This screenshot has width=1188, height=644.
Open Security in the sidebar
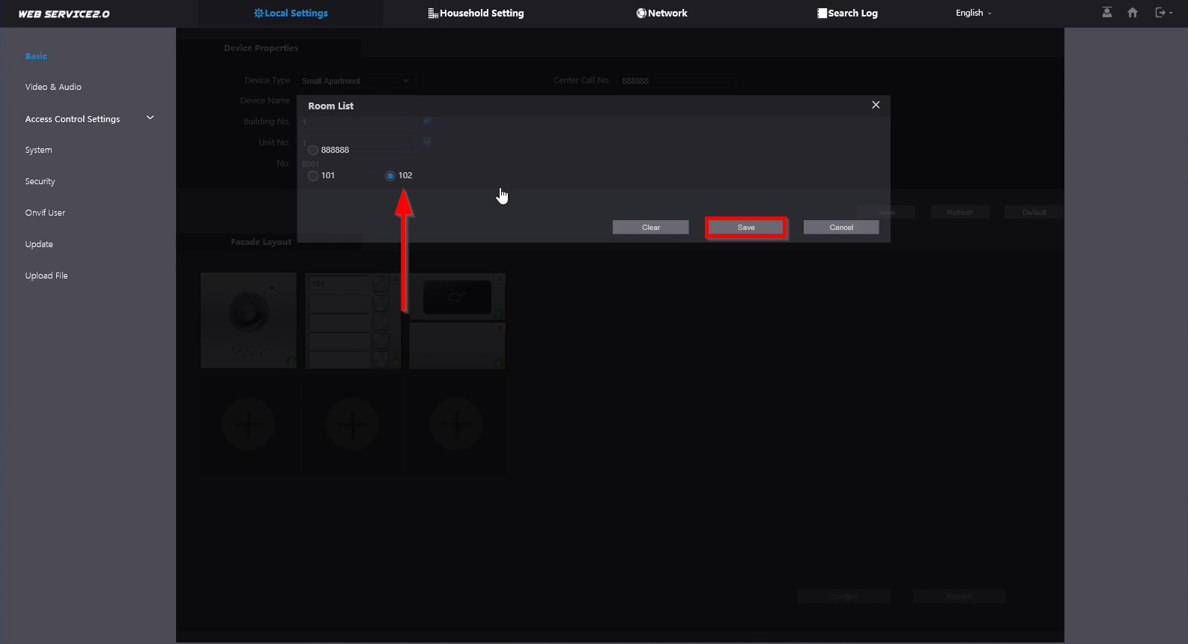tap(40, 181)
